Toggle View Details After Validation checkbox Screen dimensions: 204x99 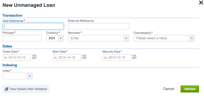tap(7, 89)
